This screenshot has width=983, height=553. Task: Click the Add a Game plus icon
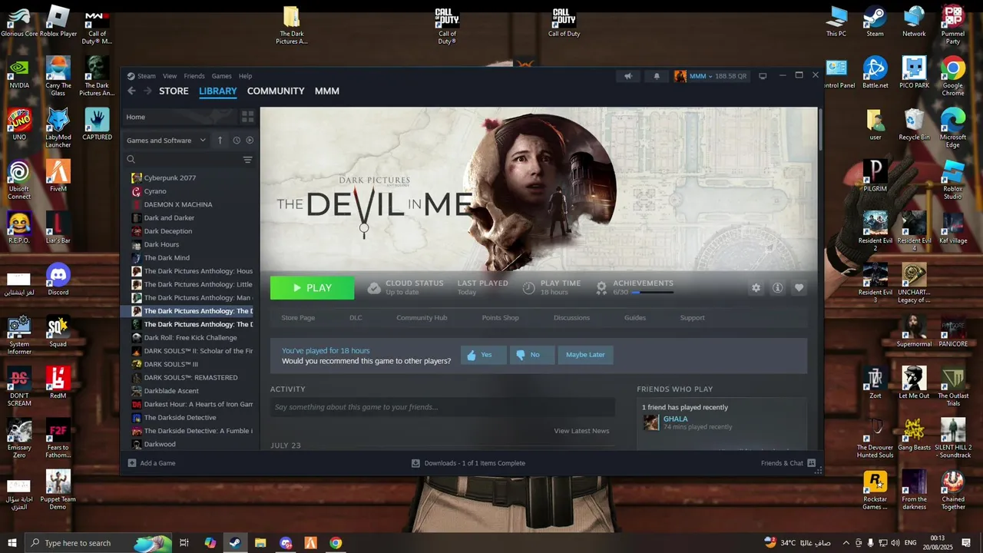pos(132,463)
